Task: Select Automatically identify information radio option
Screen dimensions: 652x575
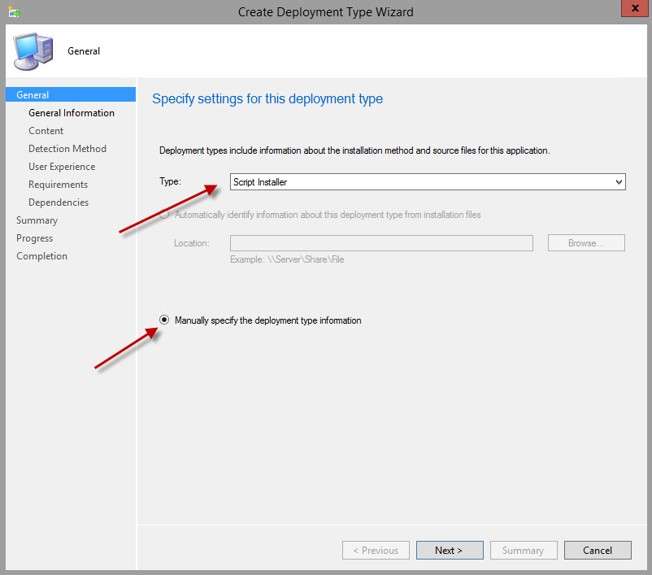Action: pos(165,215)
